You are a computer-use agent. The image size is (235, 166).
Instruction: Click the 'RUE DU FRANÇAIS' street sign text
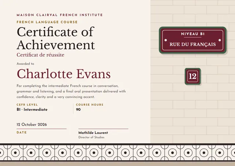click(x=193, y=44)
